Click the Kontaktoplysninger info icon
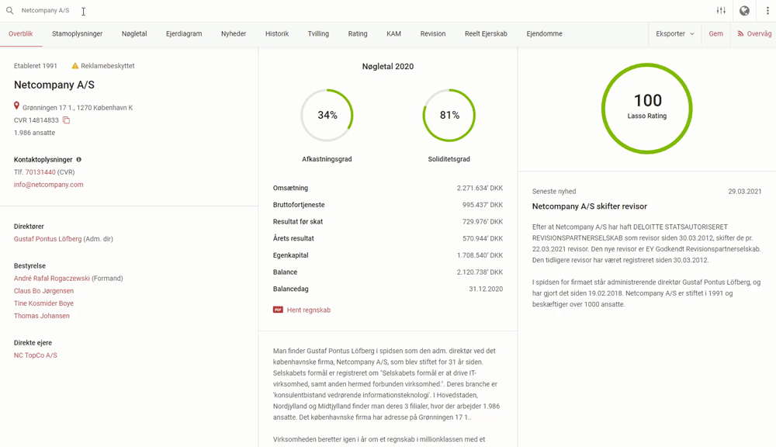 pos(78,159)
